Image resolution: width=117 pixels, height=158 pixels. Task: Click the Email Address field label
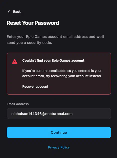pos(18,104)
